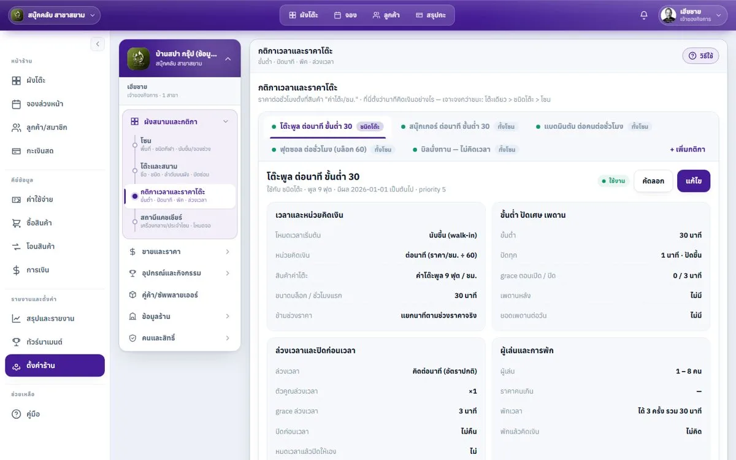The image size is (736, 460).
Task: Click the ใช้งาน active status badge
Action: (613, 182)
